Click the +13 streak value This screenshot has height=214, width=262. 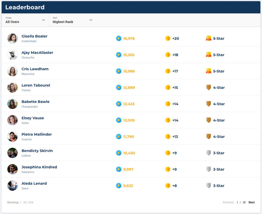[x=175, y=137]
